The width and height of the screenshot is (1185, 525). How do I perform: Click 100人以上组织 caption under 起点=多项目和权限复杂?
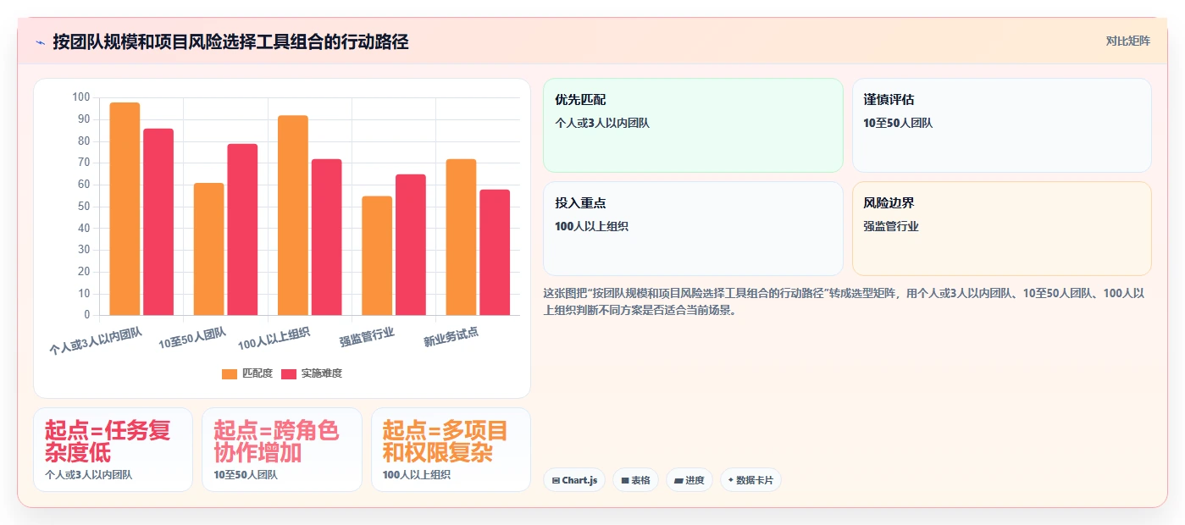(x=416, y=475)
